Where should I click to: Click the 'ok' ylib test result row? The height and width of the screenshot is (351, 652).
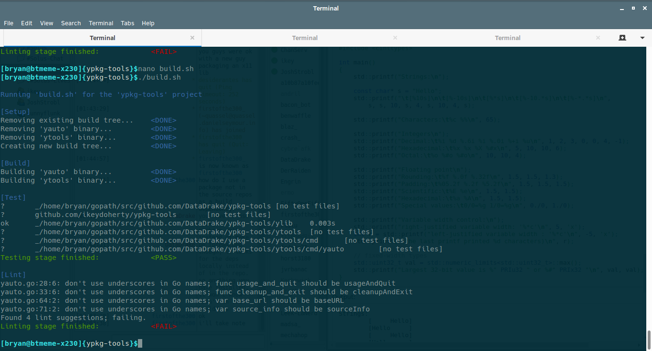click(x=168, y=223)
